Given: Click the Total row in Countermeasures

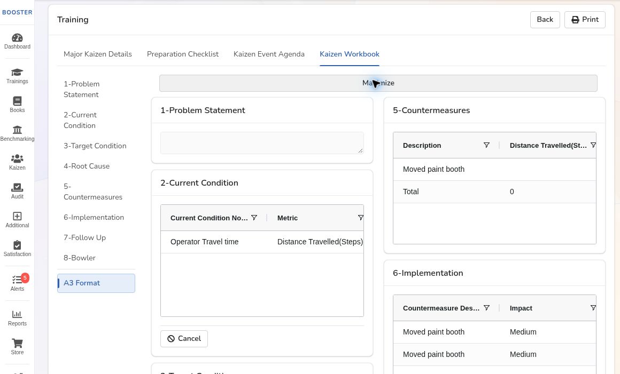Looking at the screenshot, I should click(x=494, y=192).
